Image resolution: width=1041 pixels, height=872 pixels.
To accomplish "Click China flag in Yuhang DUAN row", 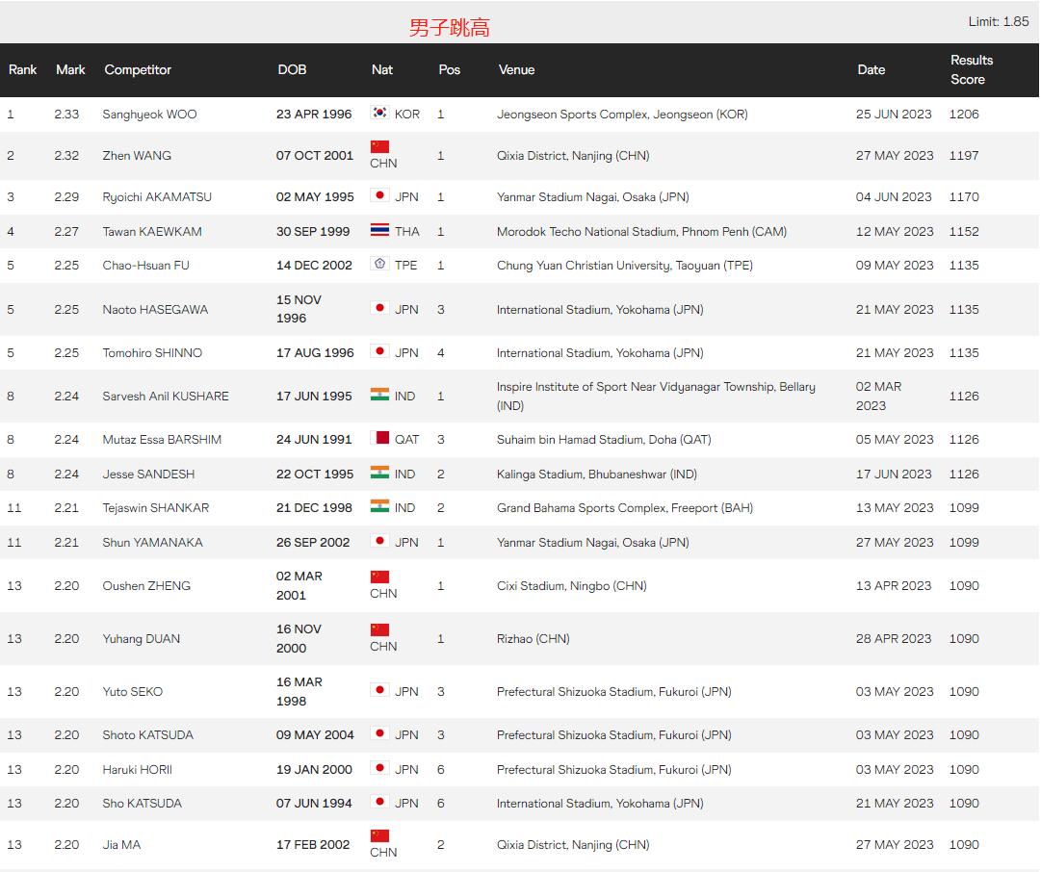I will point(379,629).
